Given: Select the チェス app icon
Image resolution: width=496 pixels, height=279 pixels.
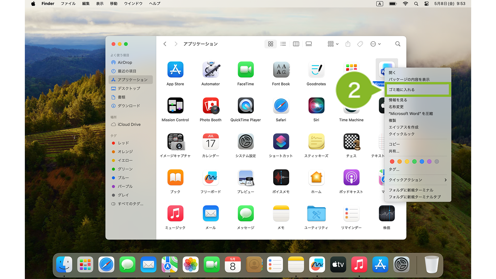Looking at the screenshot, I should pos(352,142).
